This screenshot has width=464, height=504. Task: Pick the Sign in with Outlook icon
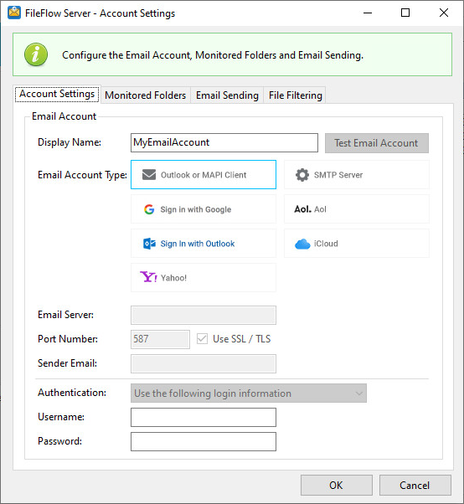tap(149, 244)
